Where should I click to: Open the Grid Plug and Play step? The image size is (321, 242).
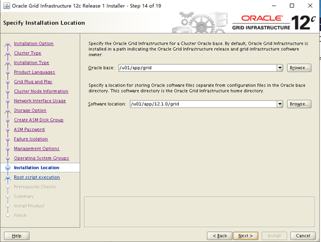(x=33, y=82)
